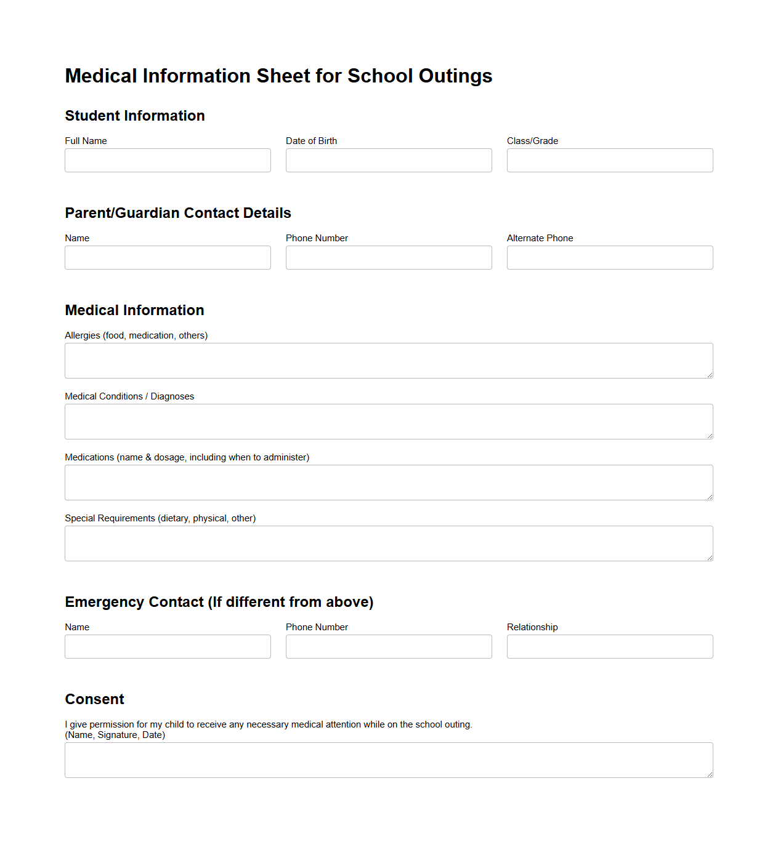Select the 'Medical Information' section heading
The height and width of the screenshot is (842, 778).
134,310
